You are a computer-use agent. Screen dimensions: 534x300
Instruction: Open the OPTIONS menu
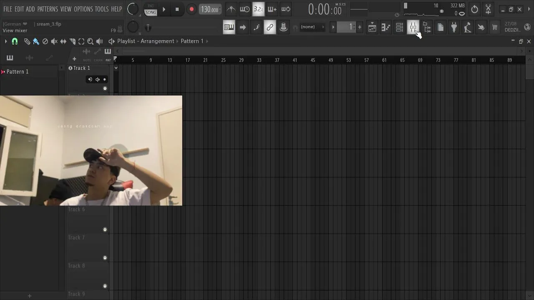pos(83,9)
